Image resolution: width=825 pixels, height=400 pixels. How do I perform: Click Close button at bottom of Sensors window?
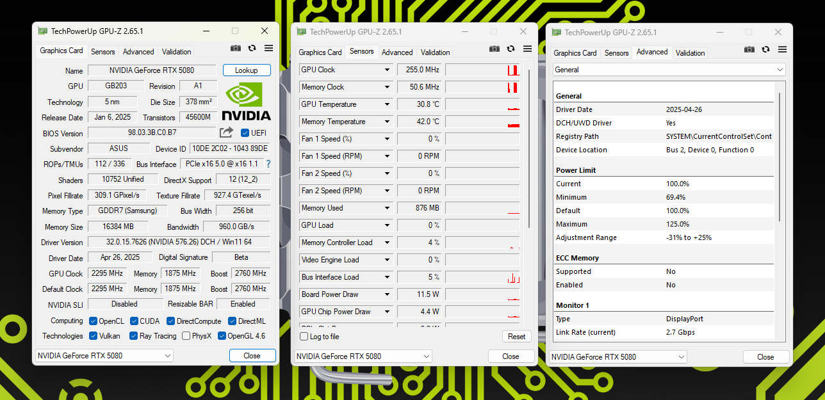(511, 356)
